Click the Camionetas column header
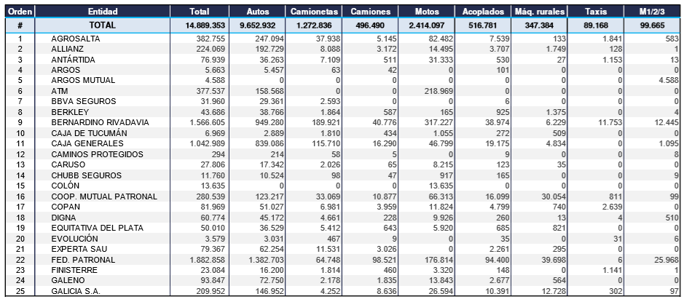687x302 pixels. [x=313, y=12]
